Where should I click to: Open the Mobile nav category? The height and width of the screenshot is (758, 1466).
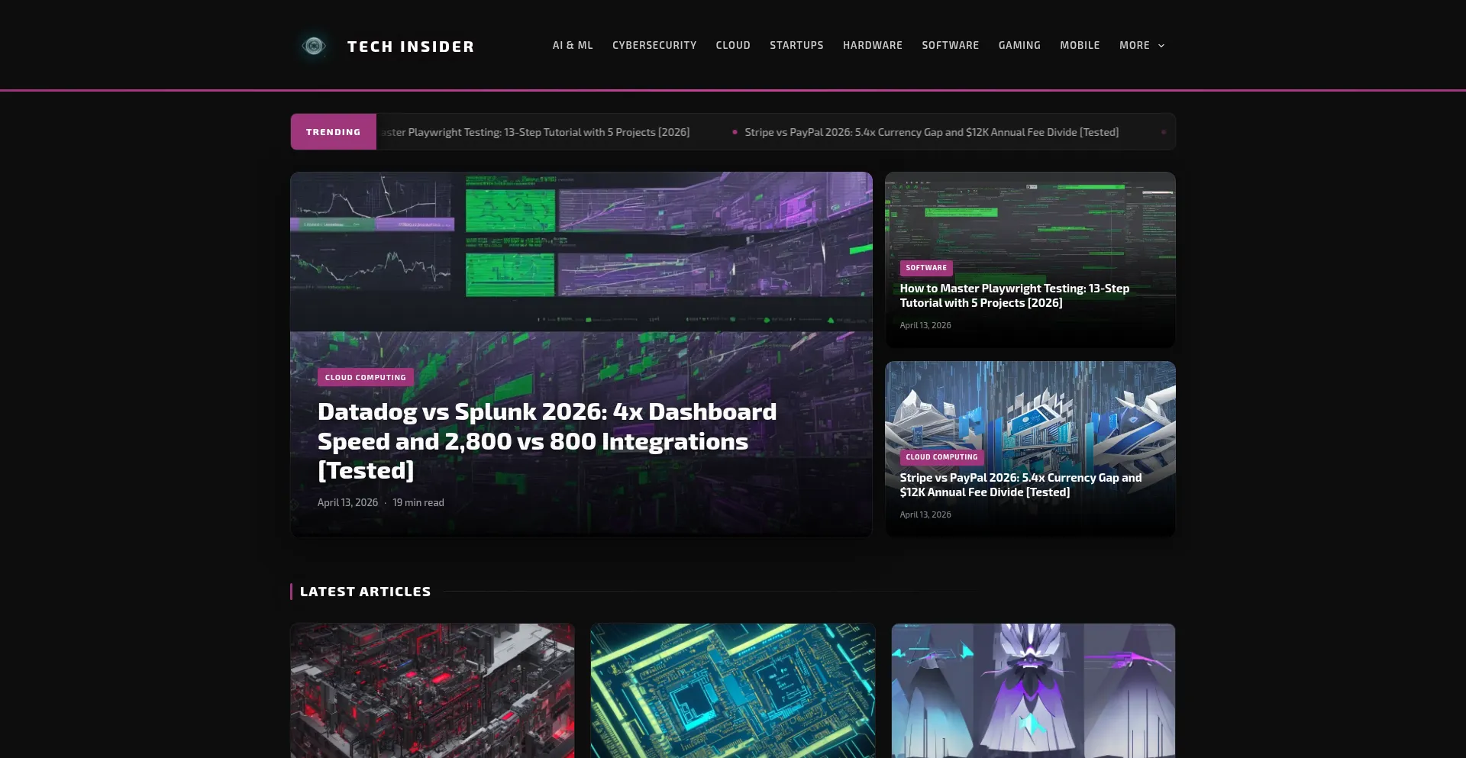click(1080, 45)
